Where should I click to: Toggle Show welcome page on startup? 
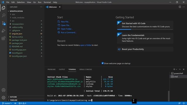103,63
